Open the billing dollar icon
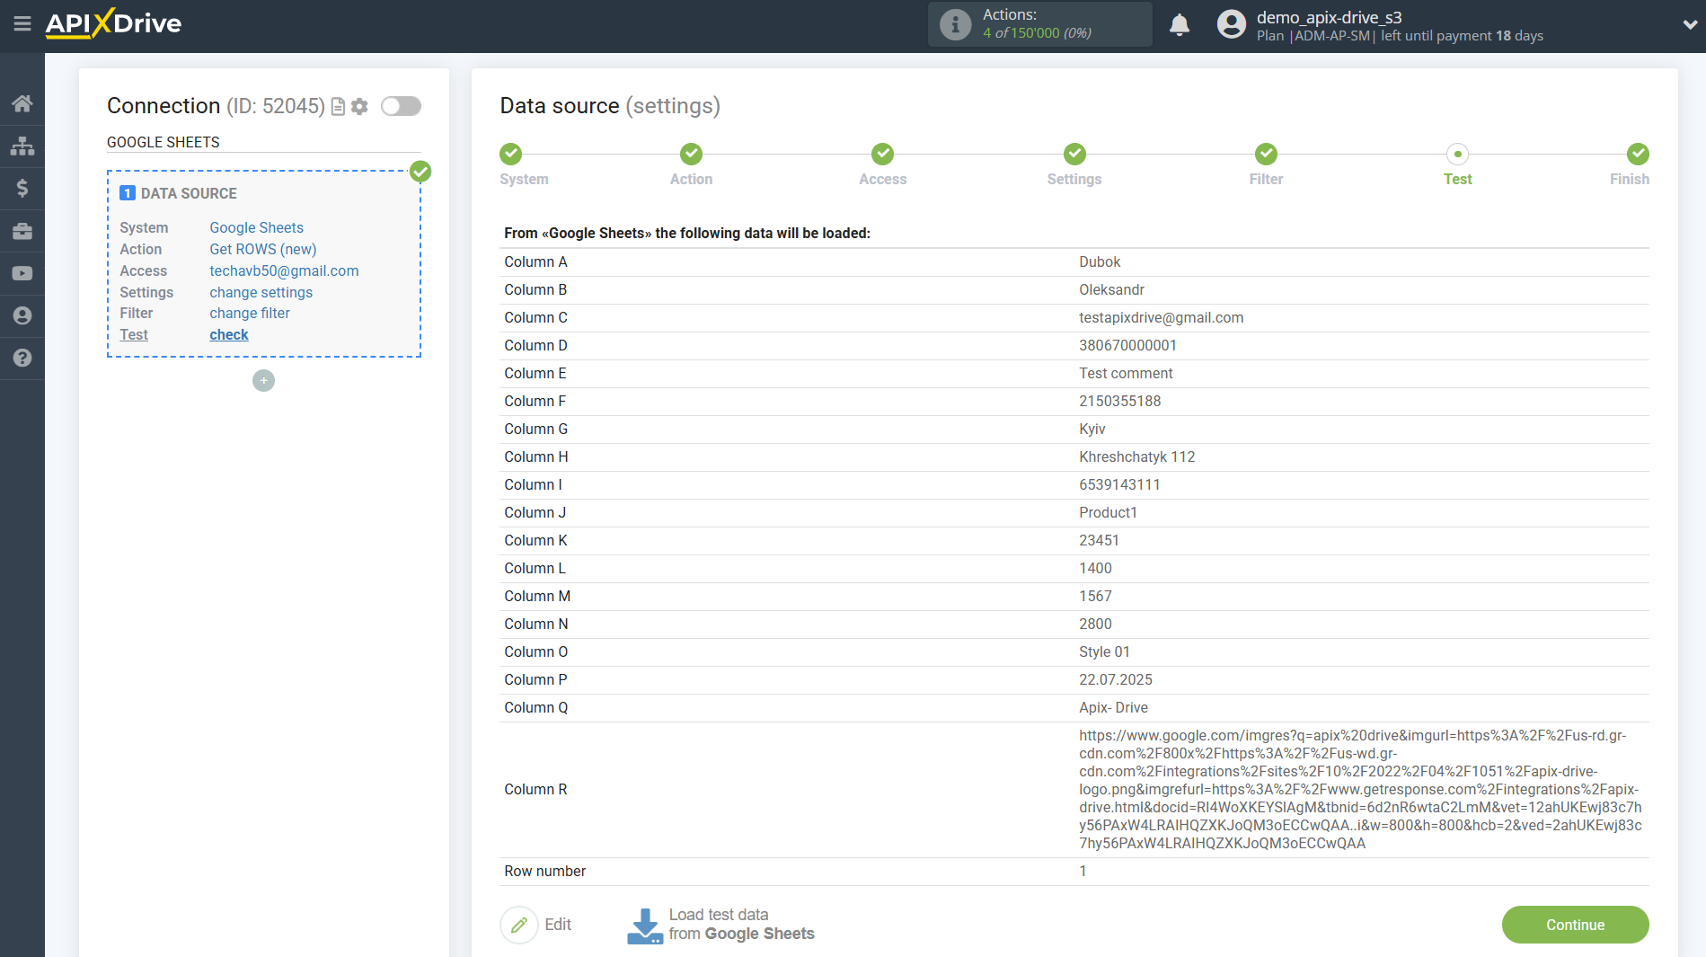Viewport: 1706px width, 957px height. point(22,188)
